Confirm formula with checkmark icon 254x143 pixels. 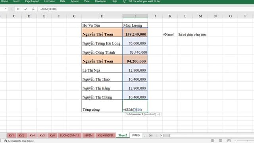(x=25, y=9)
